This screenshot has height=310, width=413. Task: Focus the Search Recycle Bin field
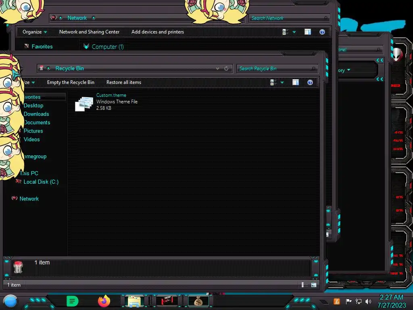277,69
